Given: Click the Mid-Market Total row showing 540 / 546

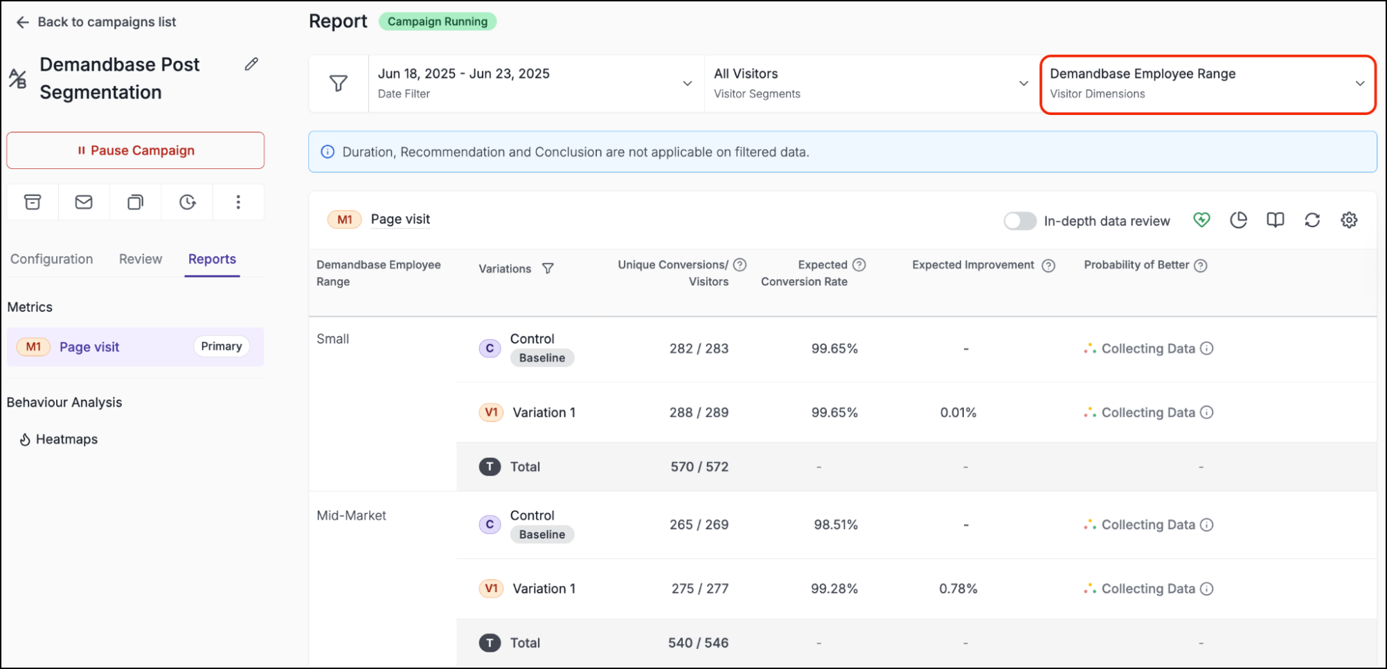Looking at the screenshot, I should coord(916,643).
